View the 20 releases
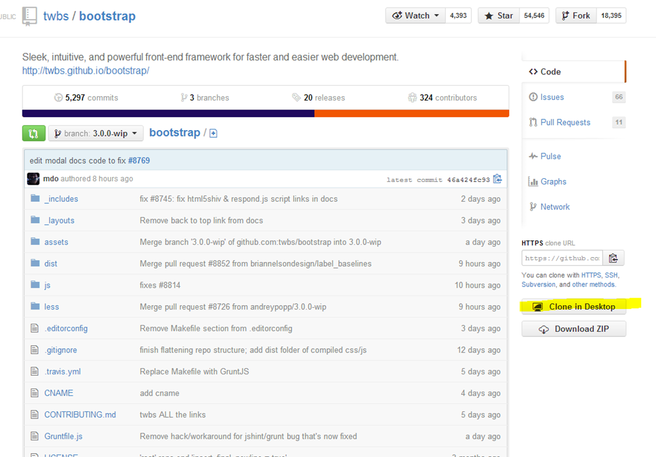Image resolution: width=656 pixels, height=457 pixels. click(x=318, y=97)
